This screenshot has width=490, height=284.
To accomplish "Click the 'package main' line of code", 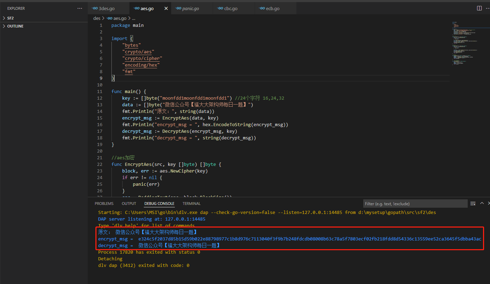I will 127,25.
